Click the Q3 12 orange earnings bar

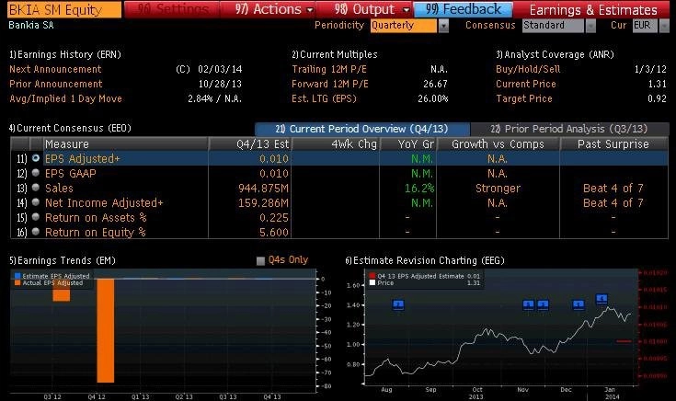click(62, 291)
